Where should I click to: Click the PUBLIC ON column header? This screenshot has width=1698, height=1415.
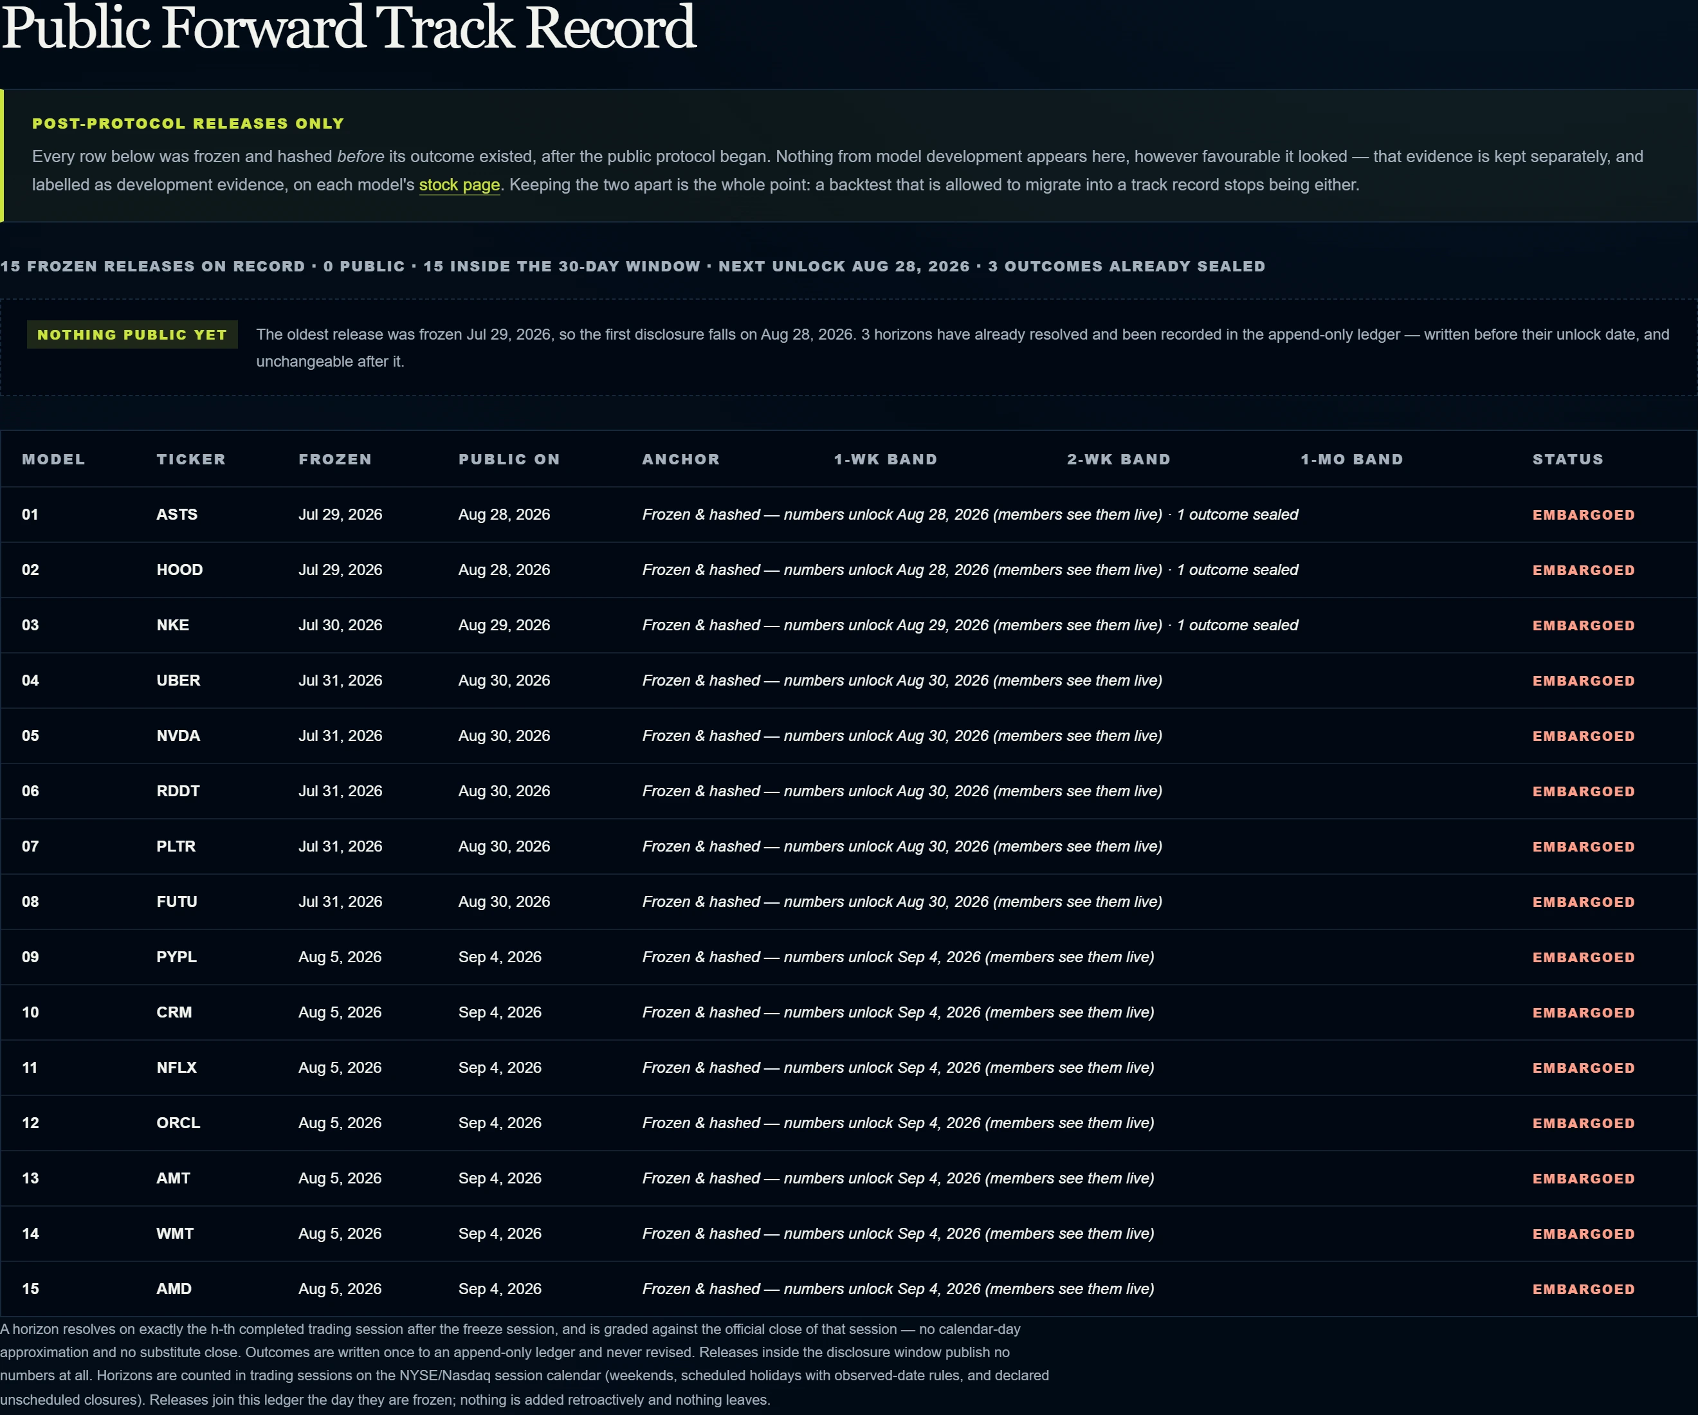point(509,459)
